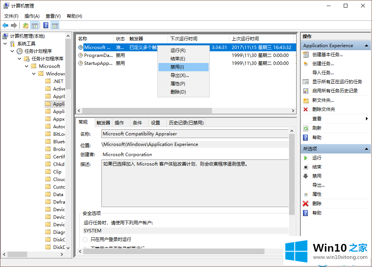Image resolution: width=372 pixels, height=267 pixels.
Task: Collapse the 任务计划程序库 tree node
Action: [x=20, y=58]
